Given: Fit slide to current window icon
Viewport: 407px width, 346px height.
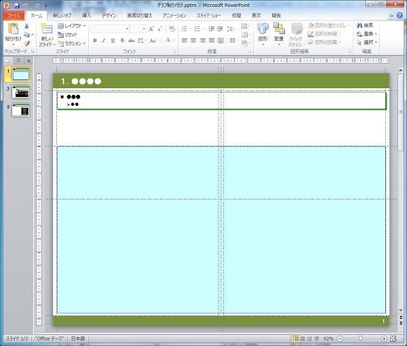Looking at the screenshot, I should [x=393, y=339].
